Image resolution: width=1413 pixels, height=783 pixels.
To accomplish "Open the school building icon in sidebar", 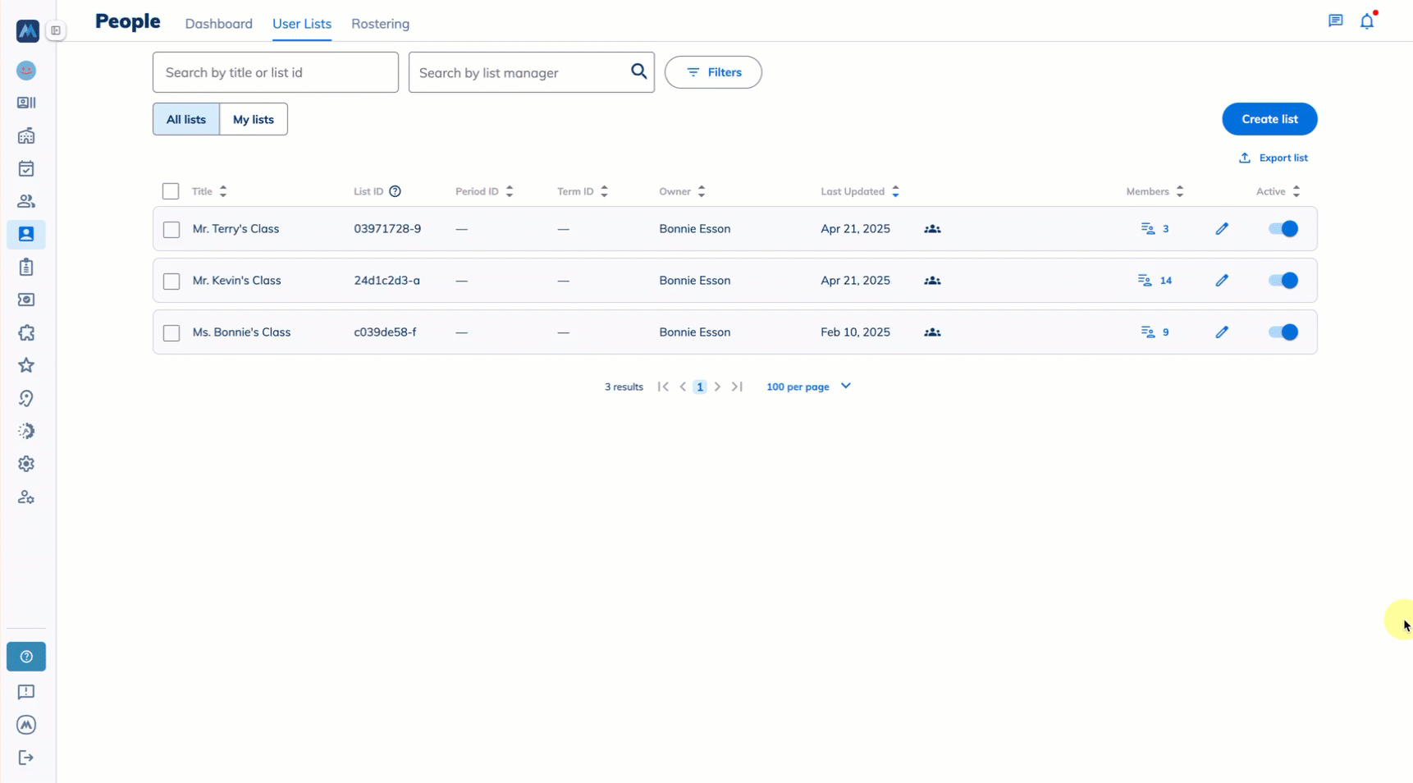I will pos(26,135).
